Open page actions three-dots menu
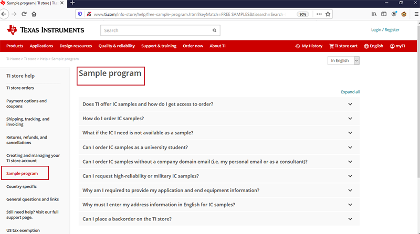Screen dimensions: 420x234 click(x=319, y=14)
